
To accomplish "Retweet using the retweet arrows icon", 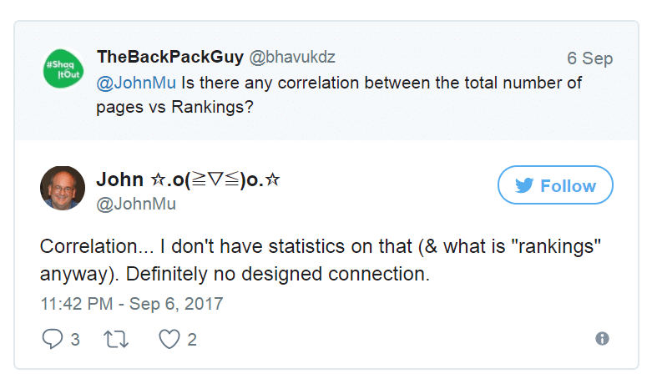I will 116,339.
